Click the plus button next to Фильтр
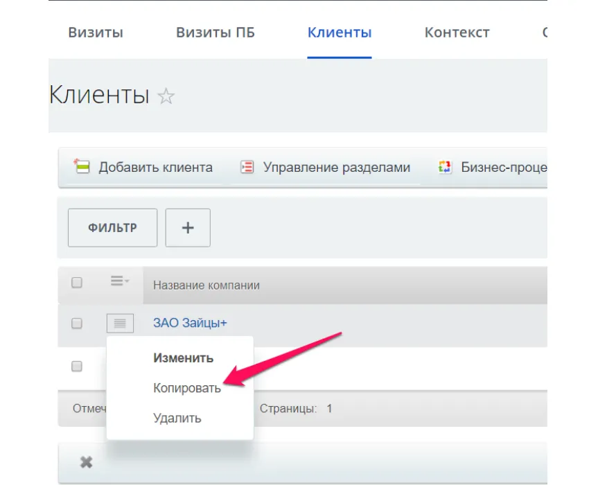616x485 pixels. (187, 227)
